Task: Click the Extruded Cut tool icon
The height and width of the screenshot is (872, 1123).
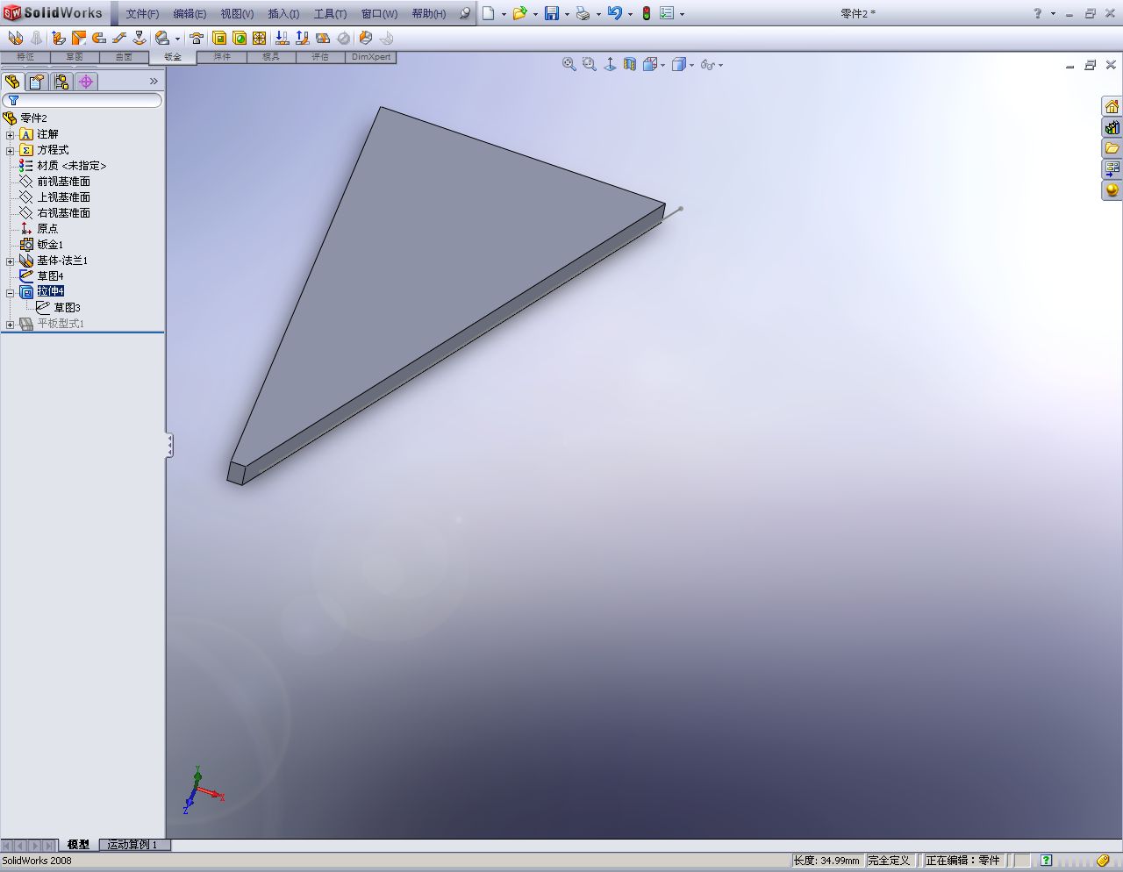Action: point(219,38)
